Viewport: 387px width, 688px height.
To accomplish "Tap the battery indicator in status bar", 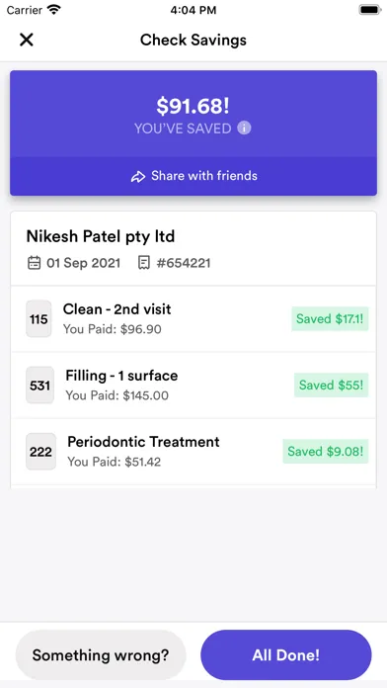I will click(370, 10).
